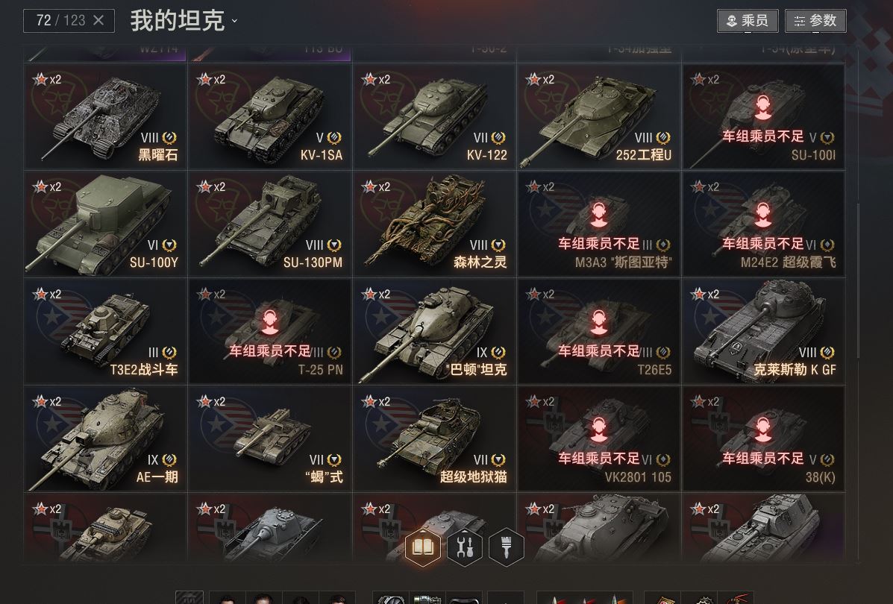Select the 森林之灵 tank card
This screenshot has height=604, width=893.
[x=434, y=224]
